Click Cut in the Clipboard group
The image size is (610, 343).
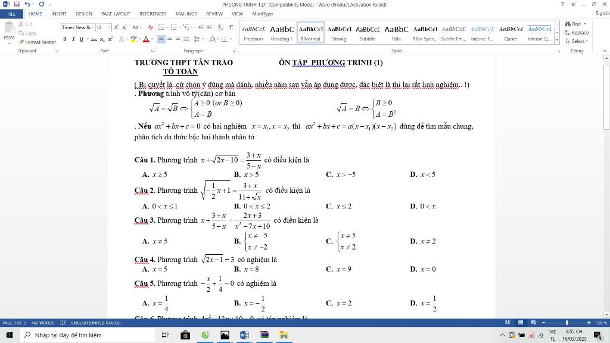tap(26, 24)
